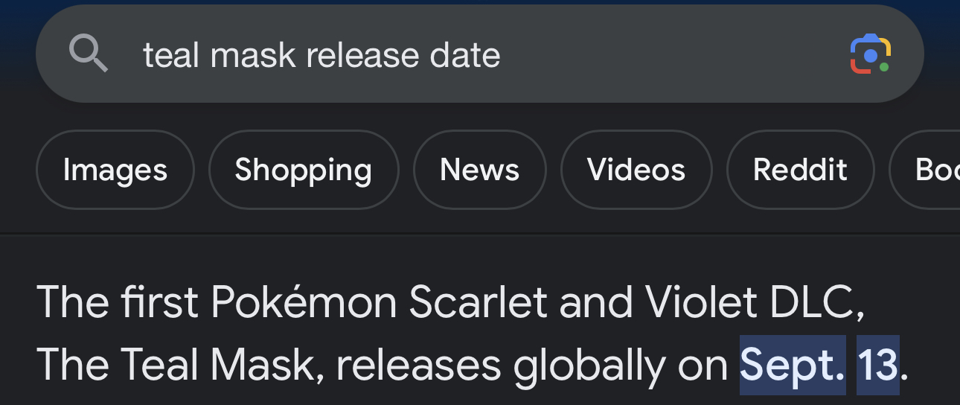Click 'Teal Mask' in the answer's second line
The height and width of the screenshot is (405, 960).
click(x=222, y=365)
